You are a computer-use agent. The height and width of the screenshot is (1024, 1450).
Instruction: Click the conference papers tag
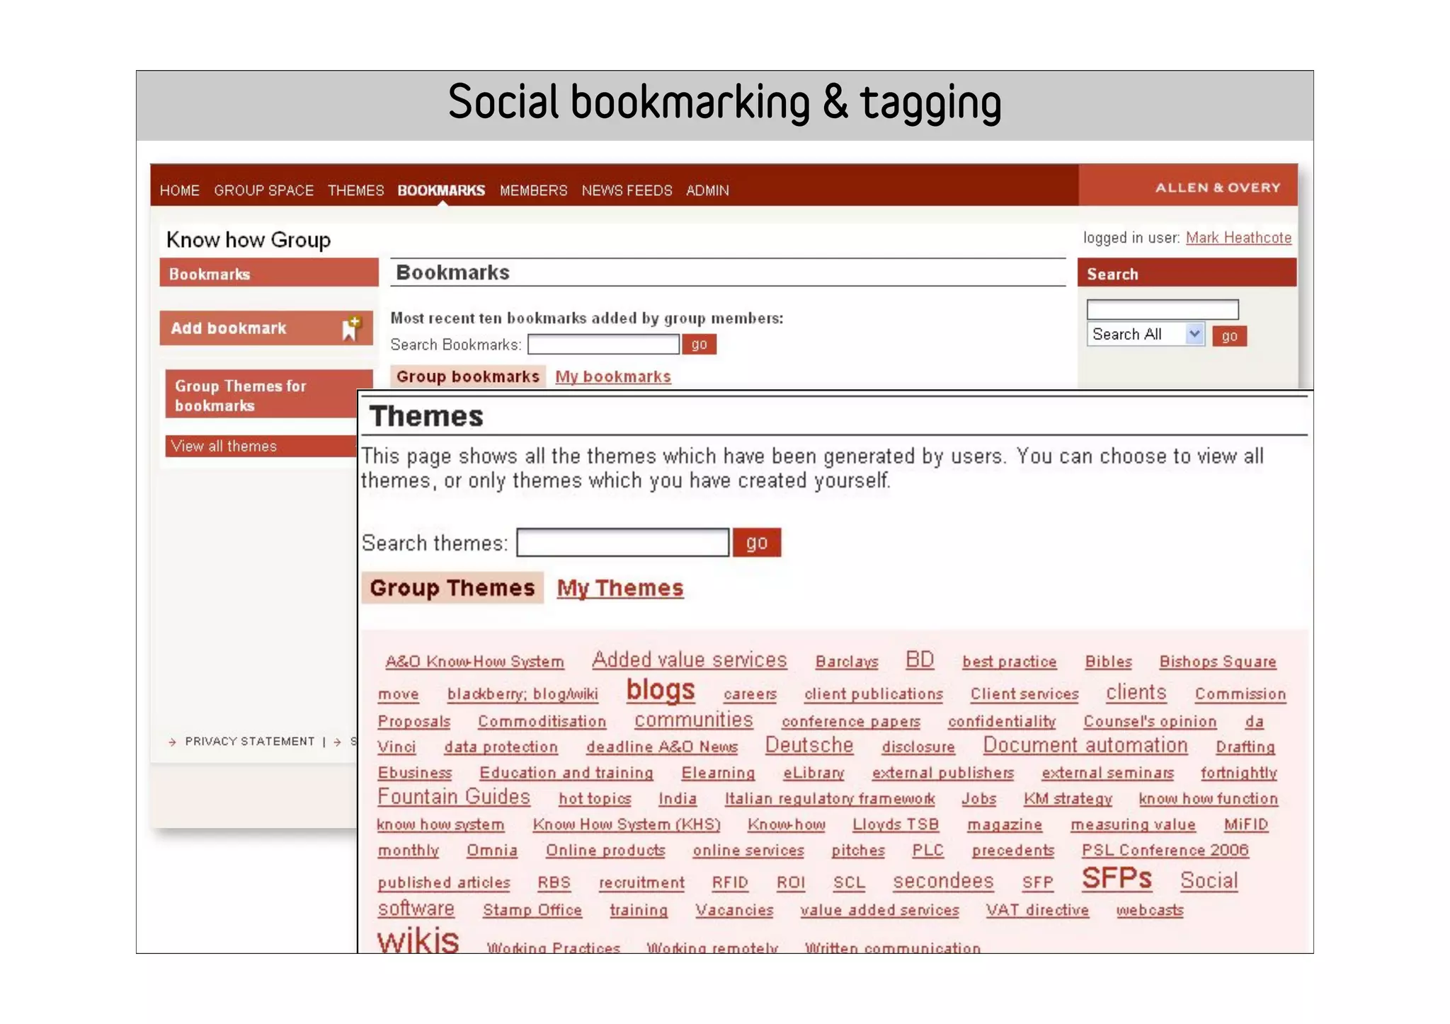tap(851, 722)
